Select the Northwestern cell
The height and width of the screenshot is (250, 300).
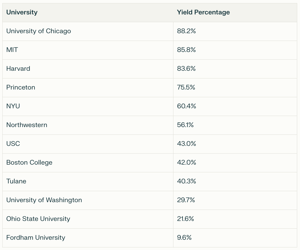coord(27,125)
